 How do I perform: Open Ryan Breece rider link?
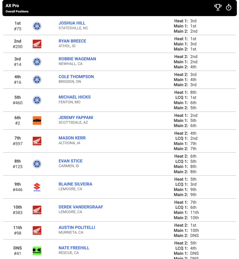(x=72, y=41)
